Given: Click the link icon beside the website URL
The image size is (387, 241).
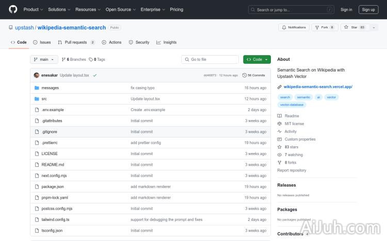Looking at the screenshot, I should pyautogui.click(x=279, y=87).
